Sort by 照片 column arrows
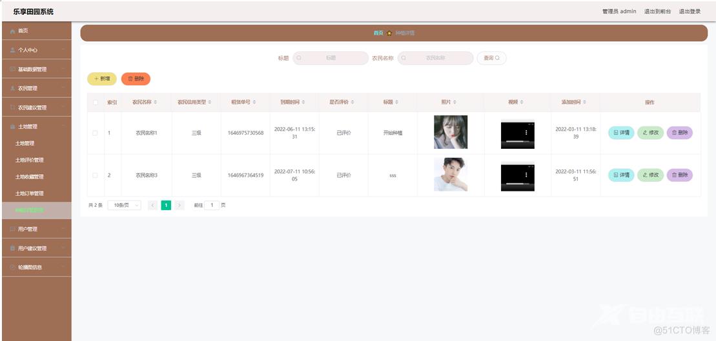The height and width of the screenshot is (341, 716). 455,102
